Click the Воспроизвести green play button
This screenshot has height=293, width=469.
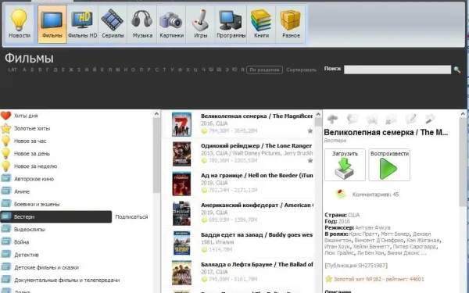[x=389, y=165]
